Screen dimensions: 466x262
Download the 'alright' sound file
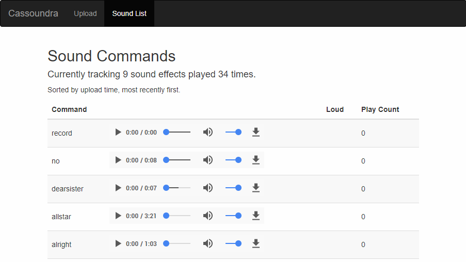click(x=256, y=243)
